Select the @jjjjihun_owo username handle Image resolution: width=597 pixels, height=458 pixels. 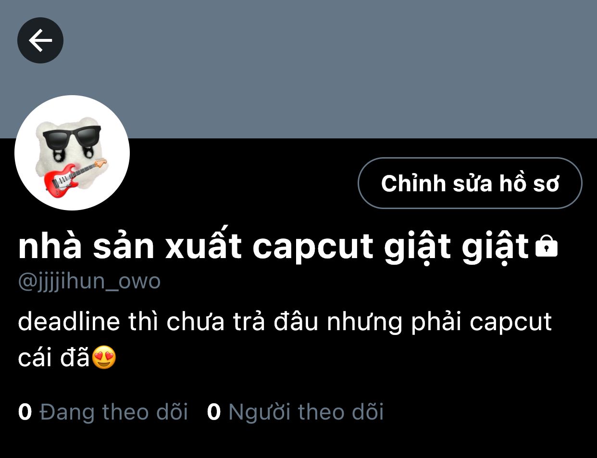point(89,281)
